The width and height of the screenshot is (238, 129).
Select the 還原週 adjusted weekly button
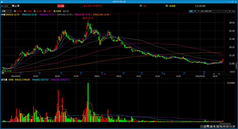206,11
